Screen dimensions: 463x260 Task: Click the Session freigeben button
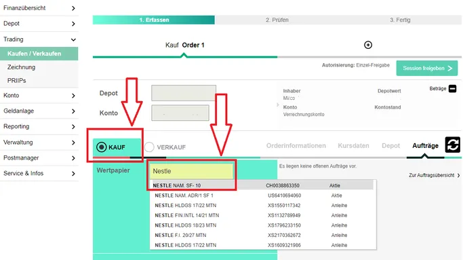(x=427, y=69)
